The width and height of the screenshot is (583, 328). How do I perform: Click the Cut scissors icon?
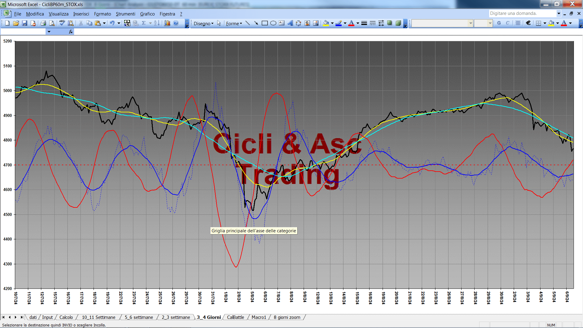coord(81,23)
